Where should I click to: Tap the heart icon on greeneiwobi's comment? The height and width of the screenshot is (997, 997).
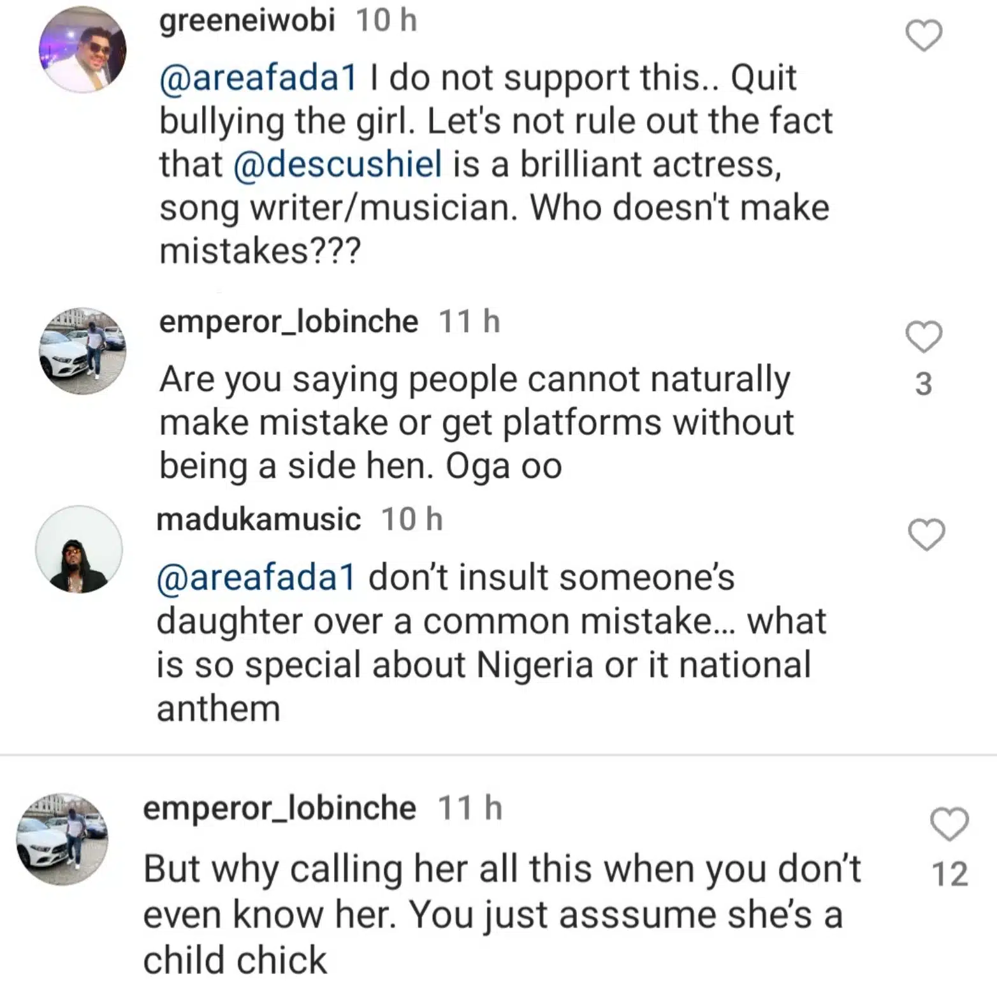point(923,35)
